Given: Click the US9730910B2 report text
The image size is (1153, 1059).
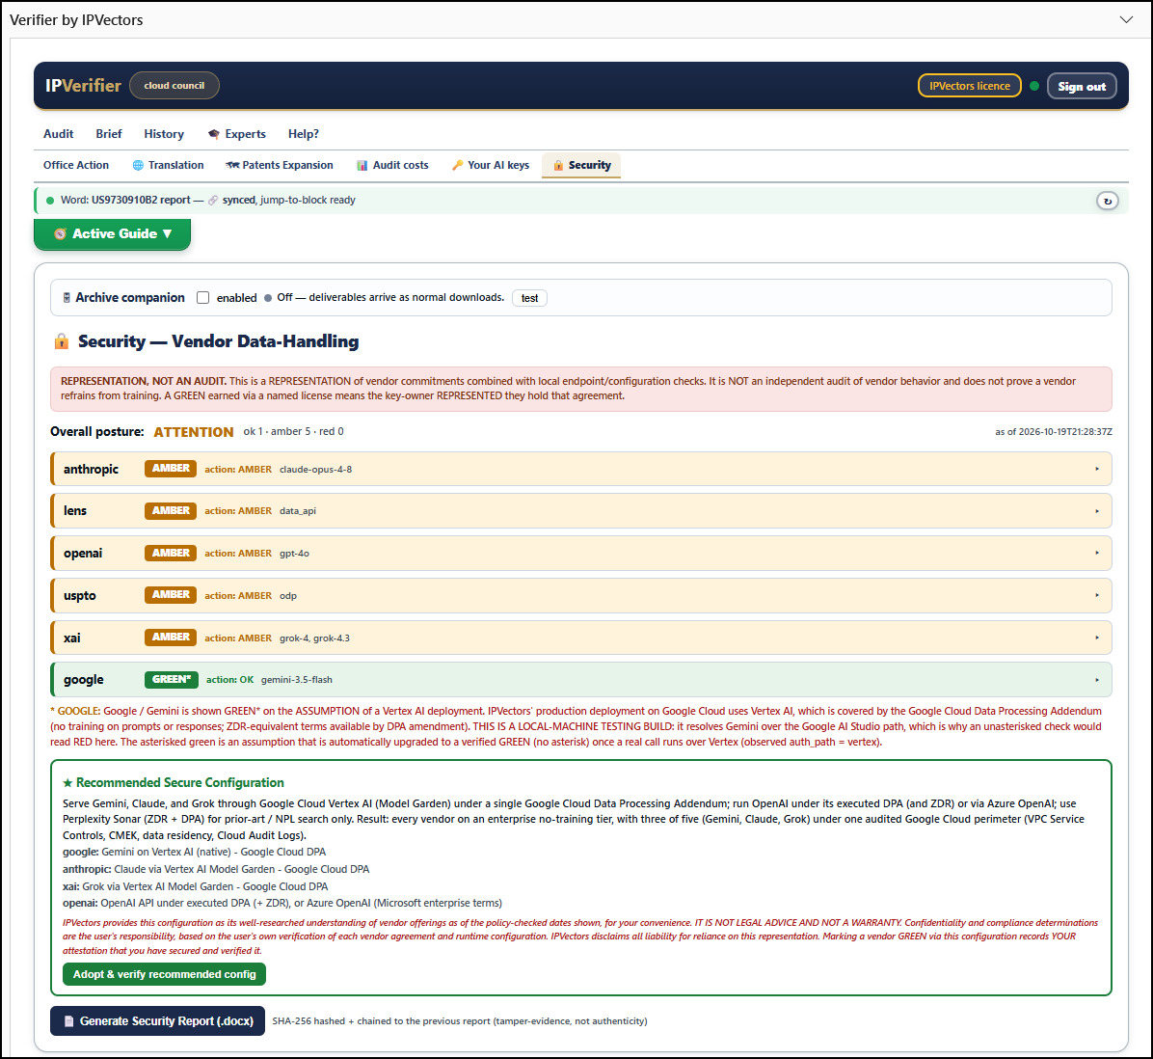Looking at the screenshot, I should point(141,200).
